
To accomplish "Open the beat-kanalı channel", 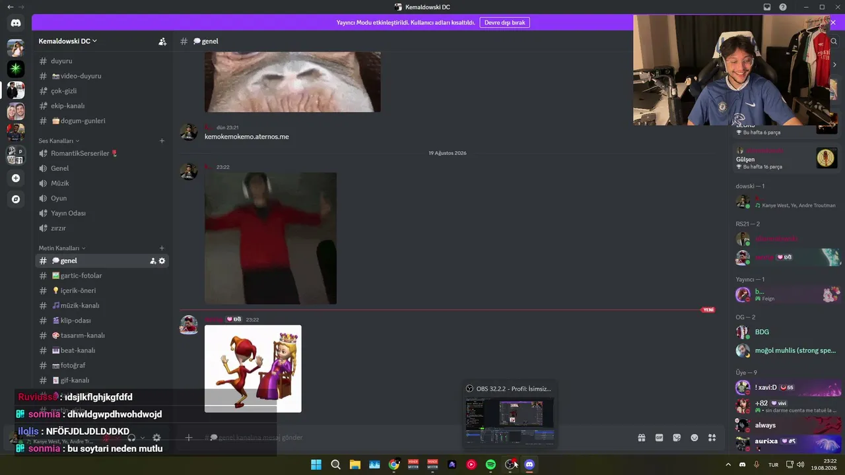I will pyautogui.click(x=102, y=350).
